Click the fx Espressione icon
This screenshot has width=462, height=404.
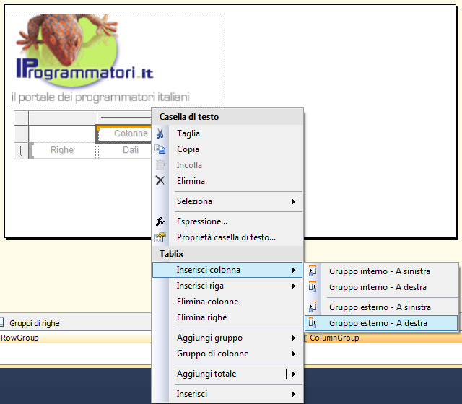pos(160,221)
